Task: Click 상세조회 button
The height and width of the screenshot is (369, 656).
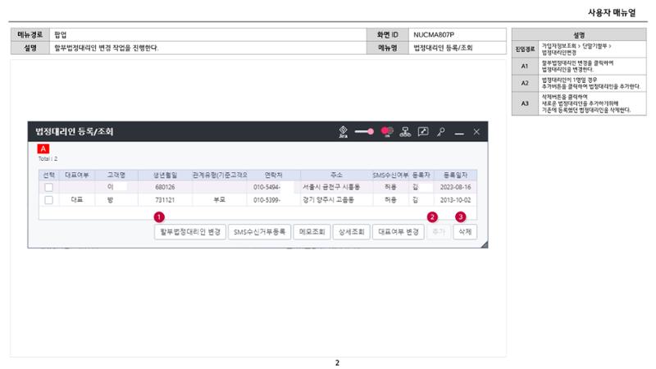Action: [x=352, y=232]
